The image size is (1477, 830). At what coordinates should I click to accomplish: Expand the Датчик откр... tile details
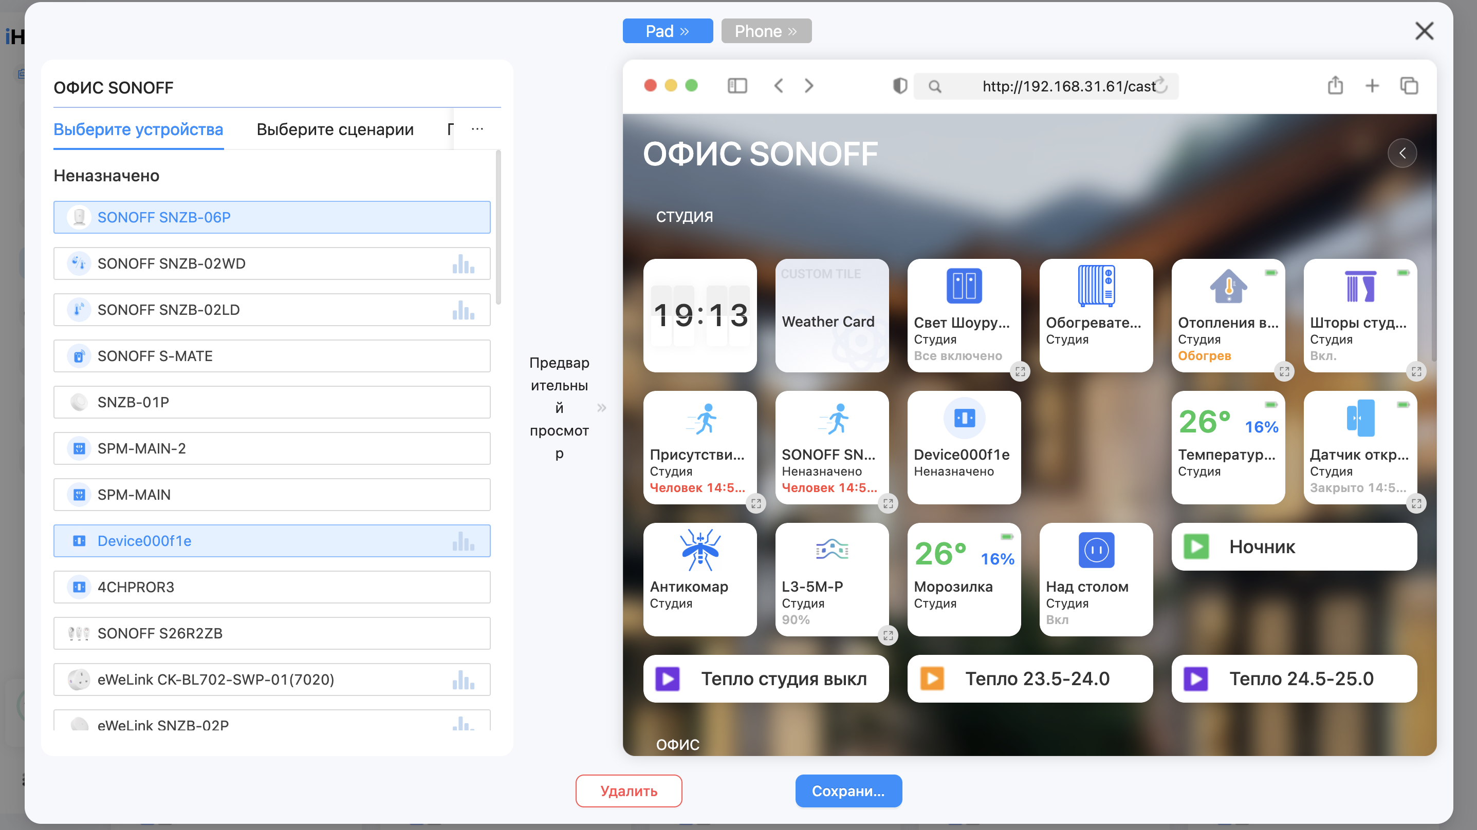point(1416,504)
